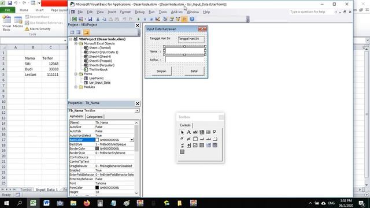Select the Alphabetic tab in Properties
Screen dimensions: 370x208
tap(76, 117)
